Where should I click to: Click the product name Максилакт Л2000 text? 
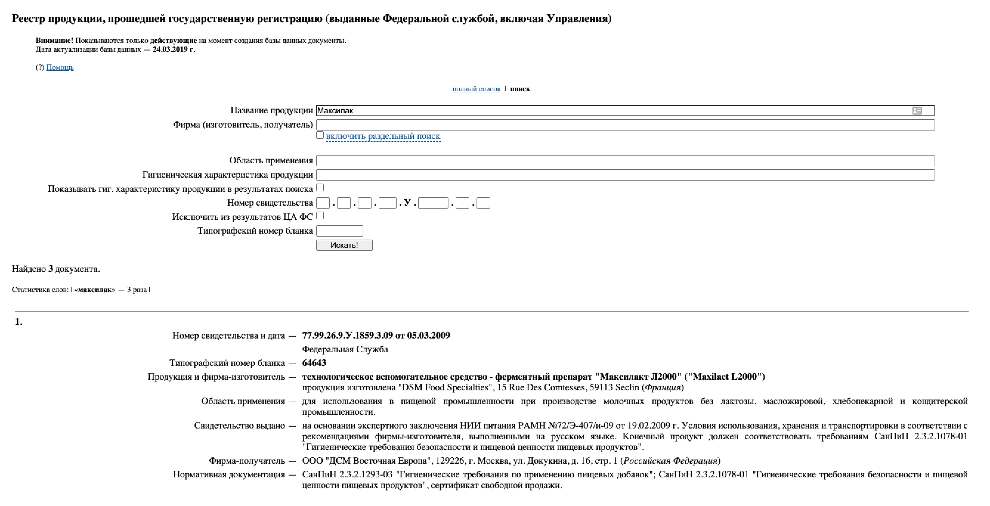pos(533,377)
